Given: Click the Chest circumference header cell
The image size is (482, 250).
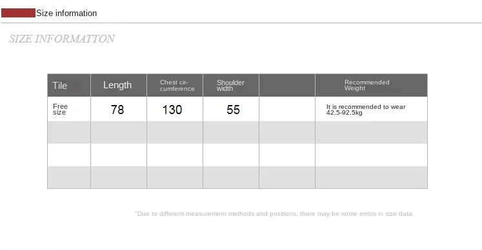Looking at the screenshot, I should click(x=175, y=86).
